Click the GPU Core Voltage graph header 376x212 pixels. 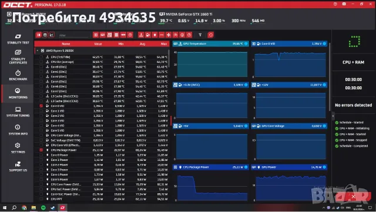point(289,126)
